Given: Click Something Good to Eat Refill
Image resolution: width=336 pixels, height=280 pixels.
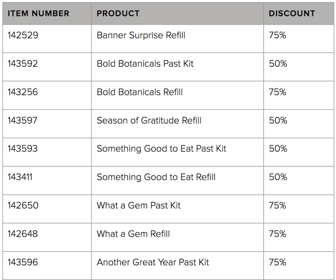Looking at the screenshot, I should tap(156, 177).
